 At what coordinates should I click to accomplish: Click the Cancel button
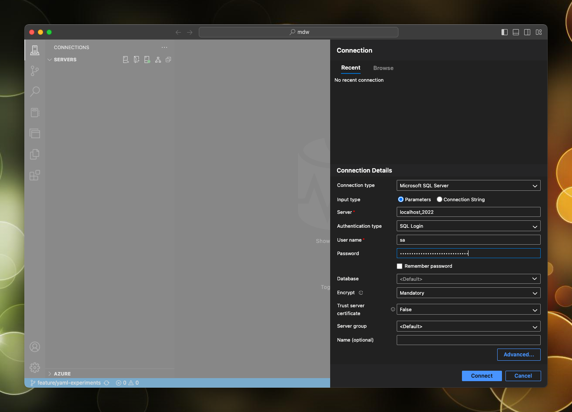pyautogui.click(x=523, y=376)
